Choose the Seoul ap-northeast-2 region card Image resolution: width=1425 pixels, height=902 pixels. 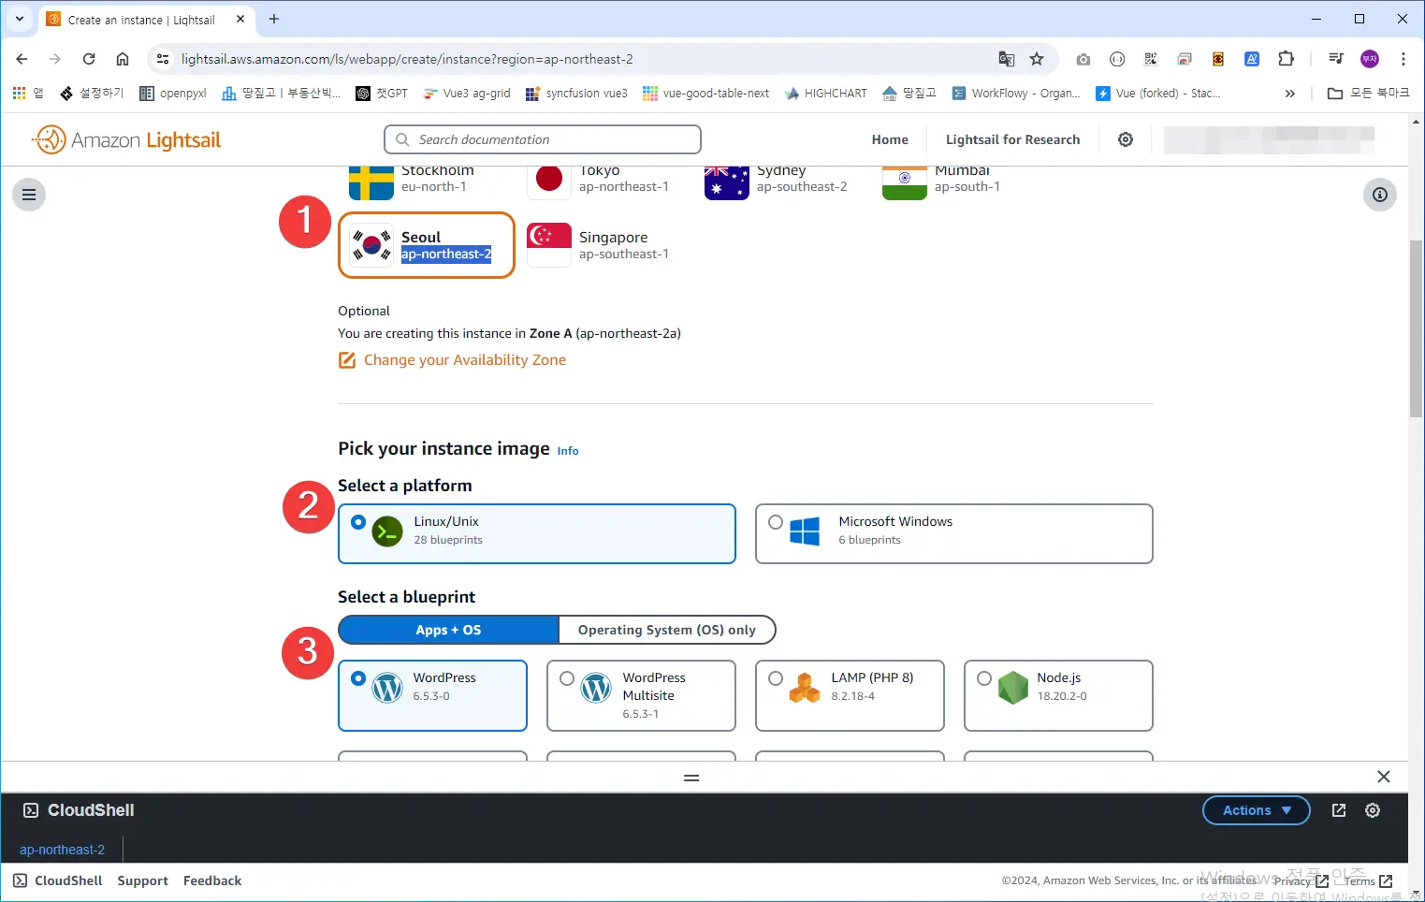point(427,245)
